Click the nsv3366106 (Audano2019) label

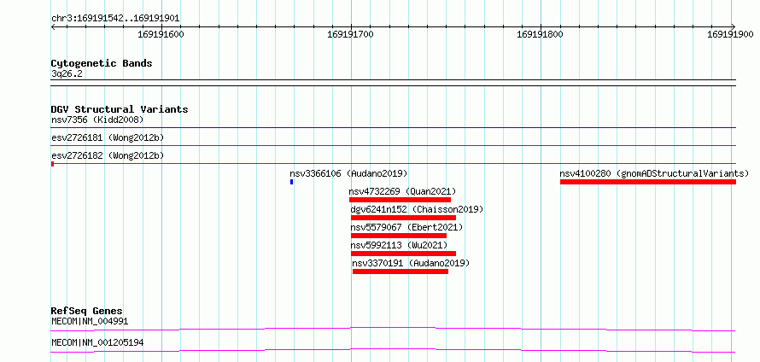pyautogui.click(x=348, y=173)
